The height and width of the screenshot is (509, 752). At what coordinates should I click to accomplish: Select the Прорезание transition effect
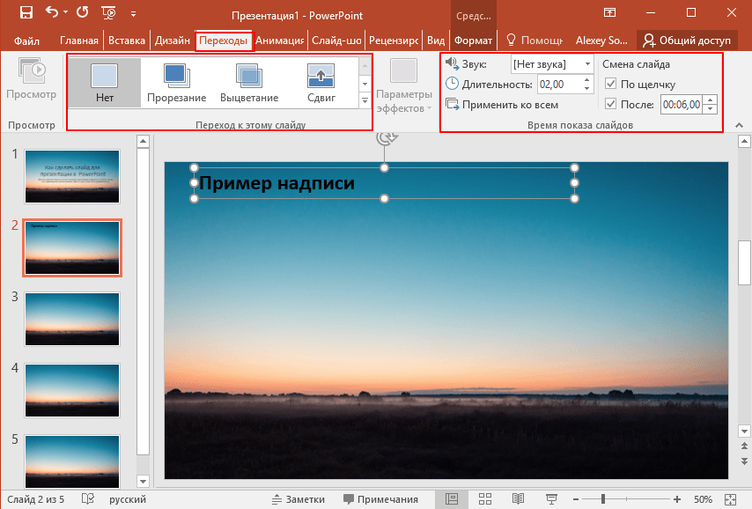click(x=176, y=83)
